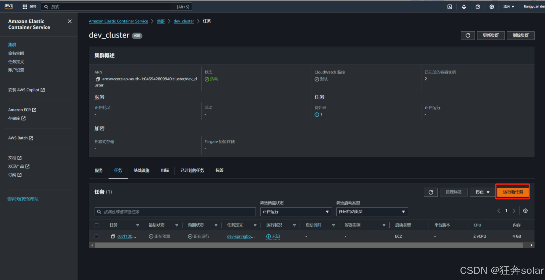This screenshot has width=545, height=280.
Task: Select 任务定义 in the sidebar
Action: pyautogui.click(x=16, y=62)
